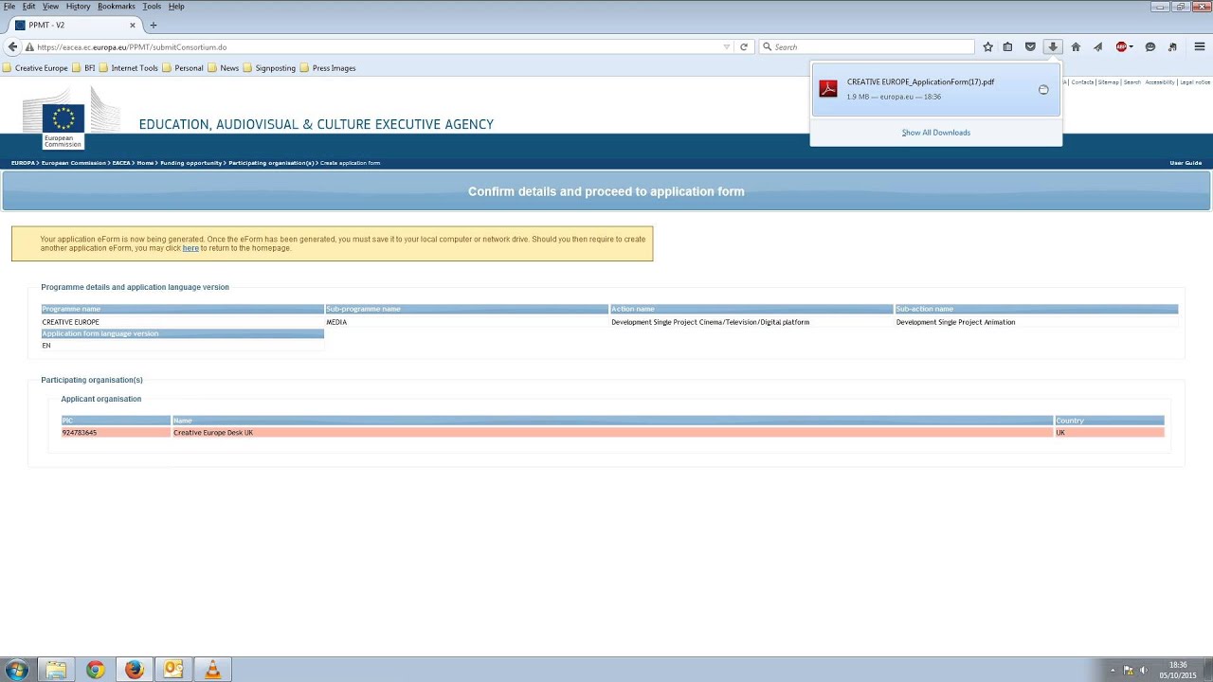Click European Commission breadcrumb link
The width and height of the screenshot is (1213, 682).
74,163
